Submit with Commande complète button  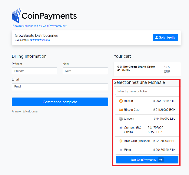60,102
